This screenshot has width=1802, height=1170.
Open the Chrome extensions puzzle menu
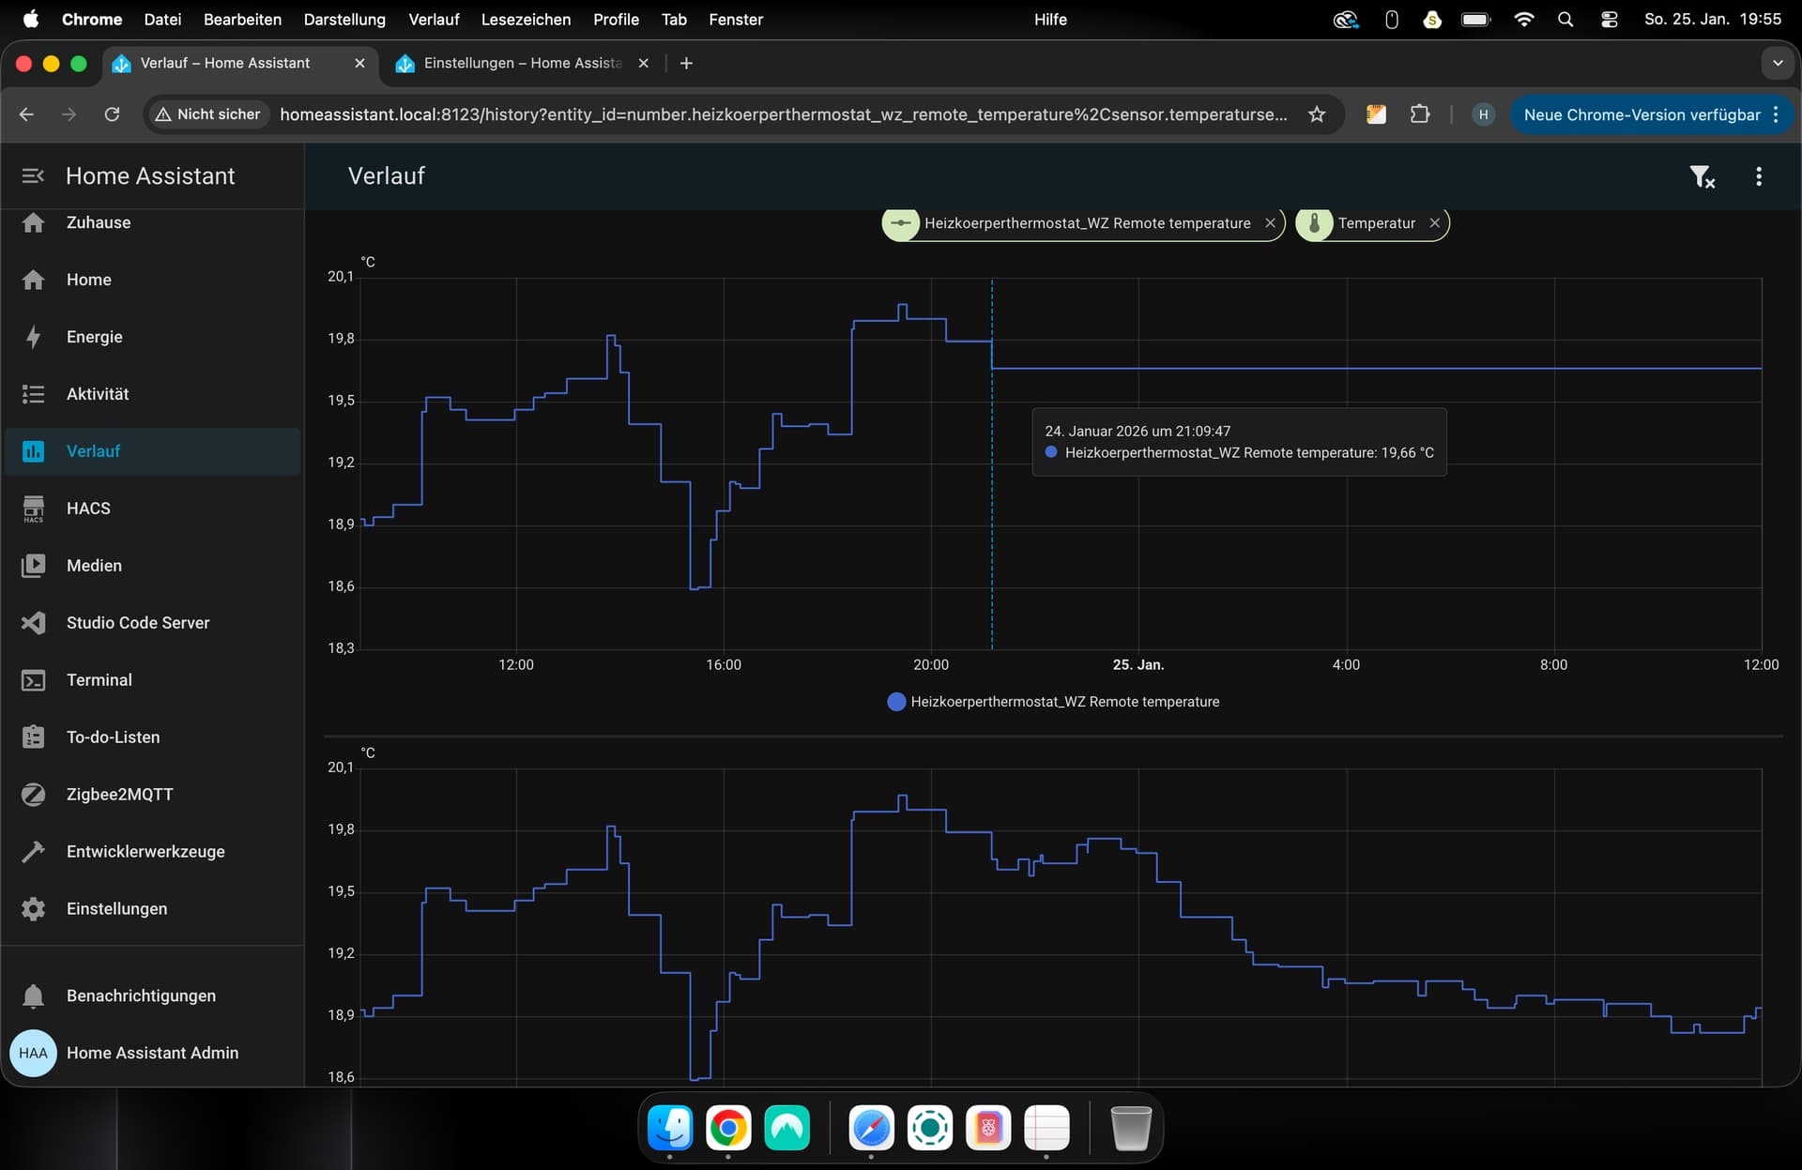coord(1420,114)
